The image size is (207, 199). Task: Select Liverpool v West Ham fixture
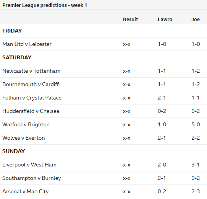[x=29, y=165]
